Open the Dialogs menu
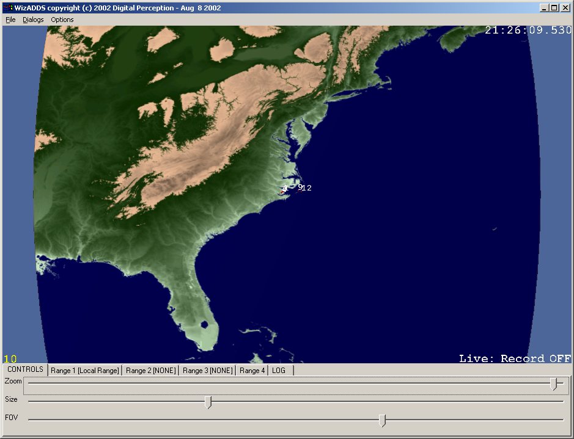The image size is (574, 439). point(33,20)
